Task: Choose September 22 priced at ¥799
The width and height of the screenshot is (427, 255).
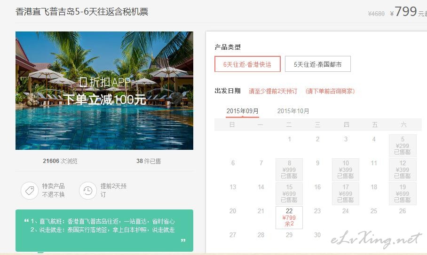Action: click(x=289, y=217)
